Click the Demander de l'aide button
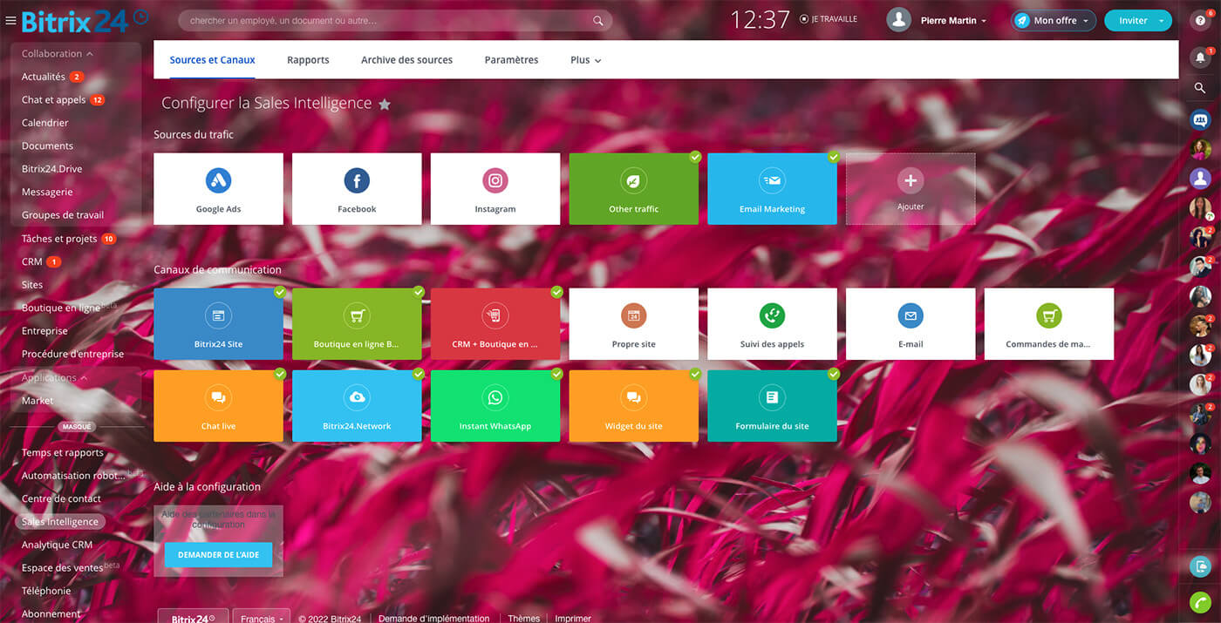The image size is (1221, 623). [x=218, y=555]
